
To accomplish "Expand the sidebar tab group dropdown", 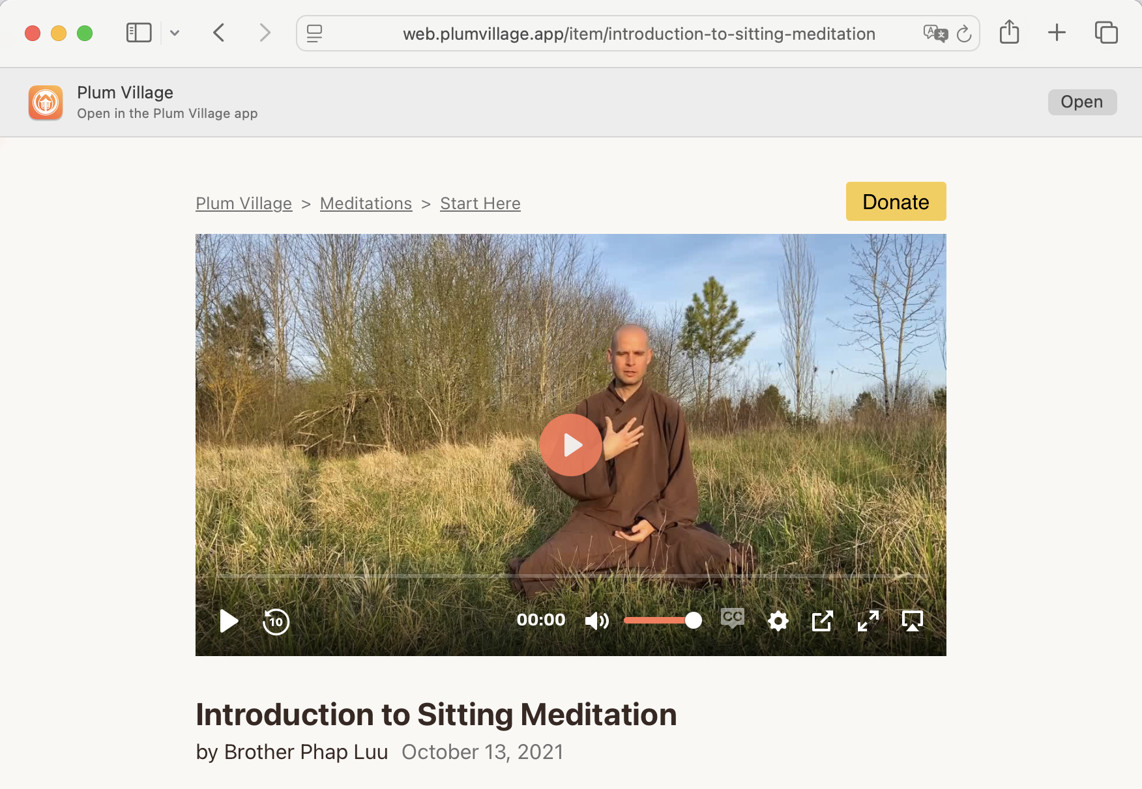I will [x=175, y=33].
